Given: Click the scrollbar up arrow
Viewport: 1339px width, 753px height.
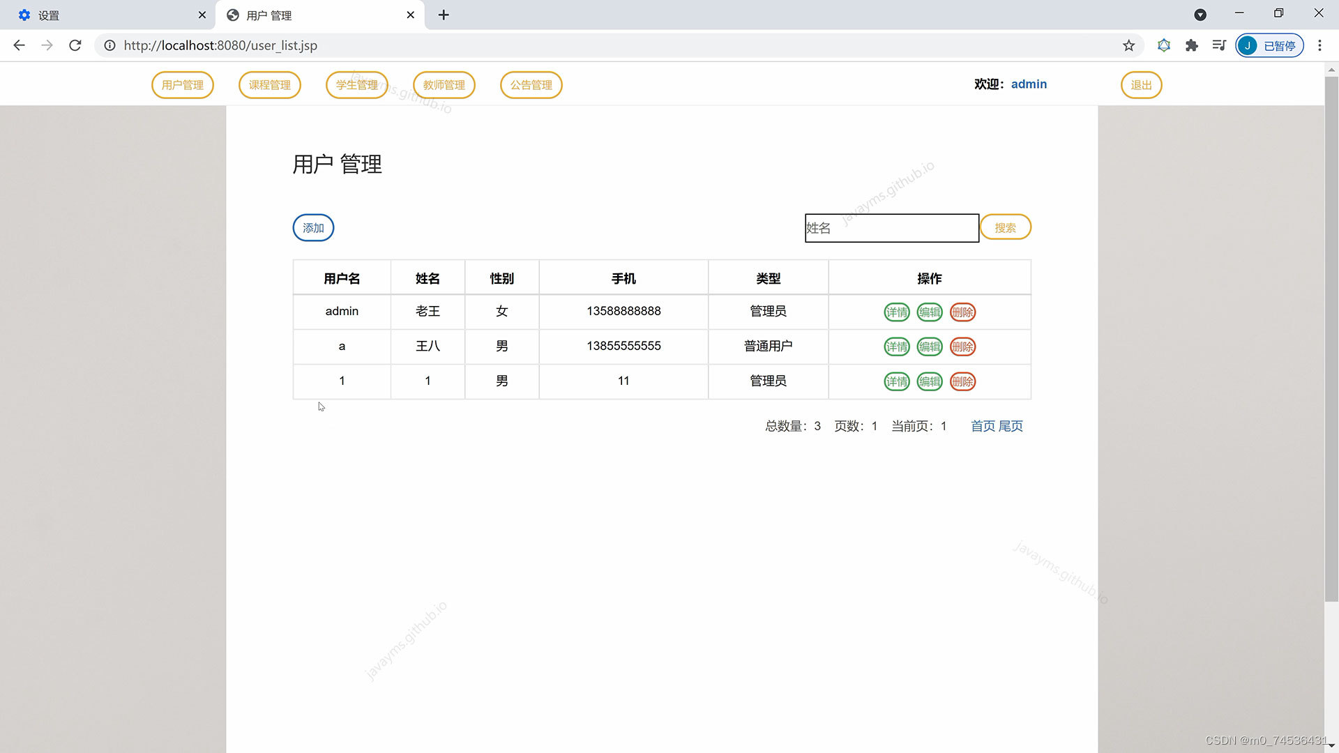Looking at the screenshot, I should 1331,70.
